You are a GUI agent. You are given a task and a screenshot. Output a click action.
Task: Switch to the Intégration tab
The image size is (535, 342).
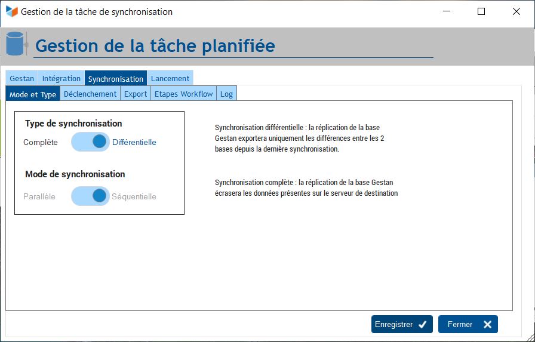pos(62,78)
